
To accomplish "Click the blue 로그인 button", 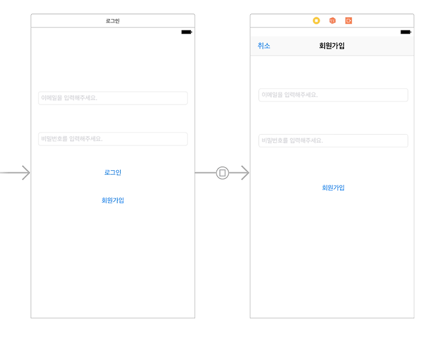I will [113, 172].
